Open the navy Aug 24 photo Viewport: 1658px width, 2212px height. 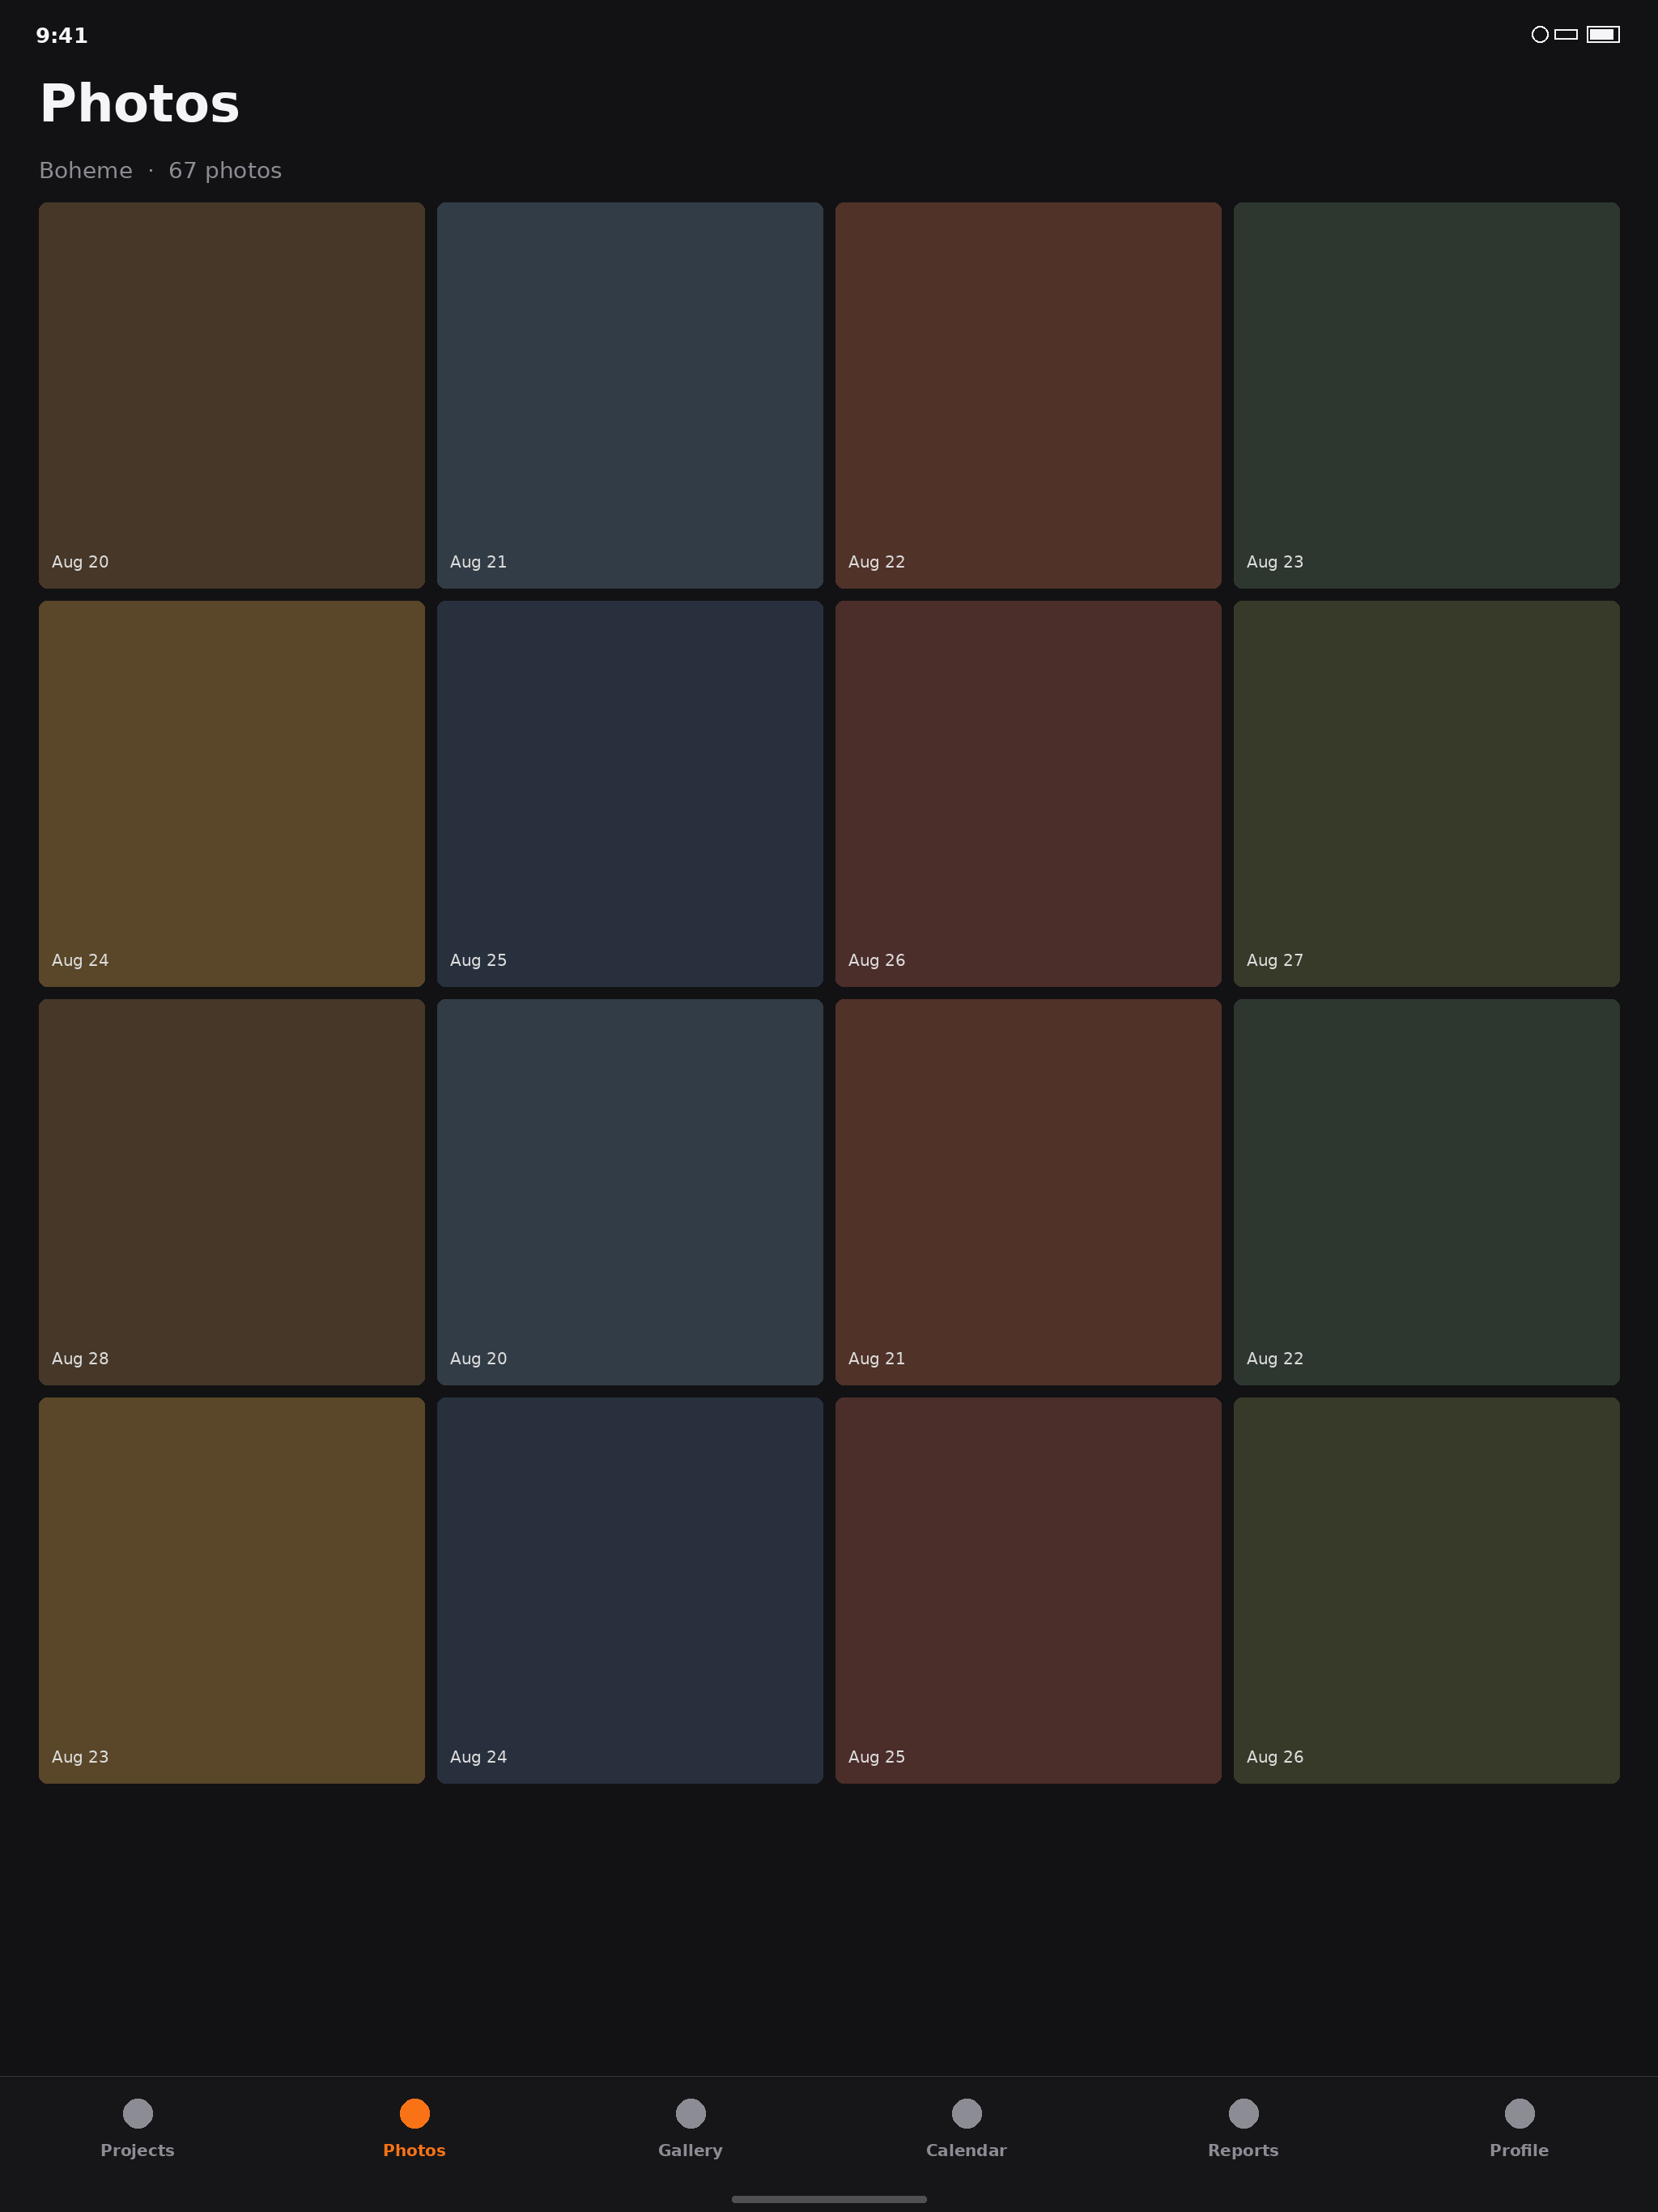coord(630,1590)
